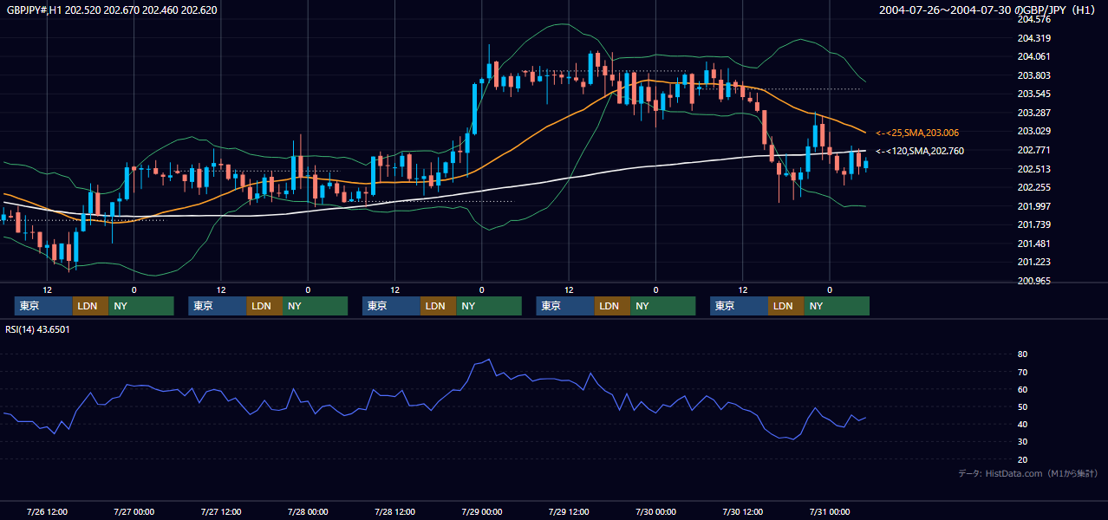
Task: Click RSI scale level 50
Action: pyautogui.click(x=1022, y=406)
